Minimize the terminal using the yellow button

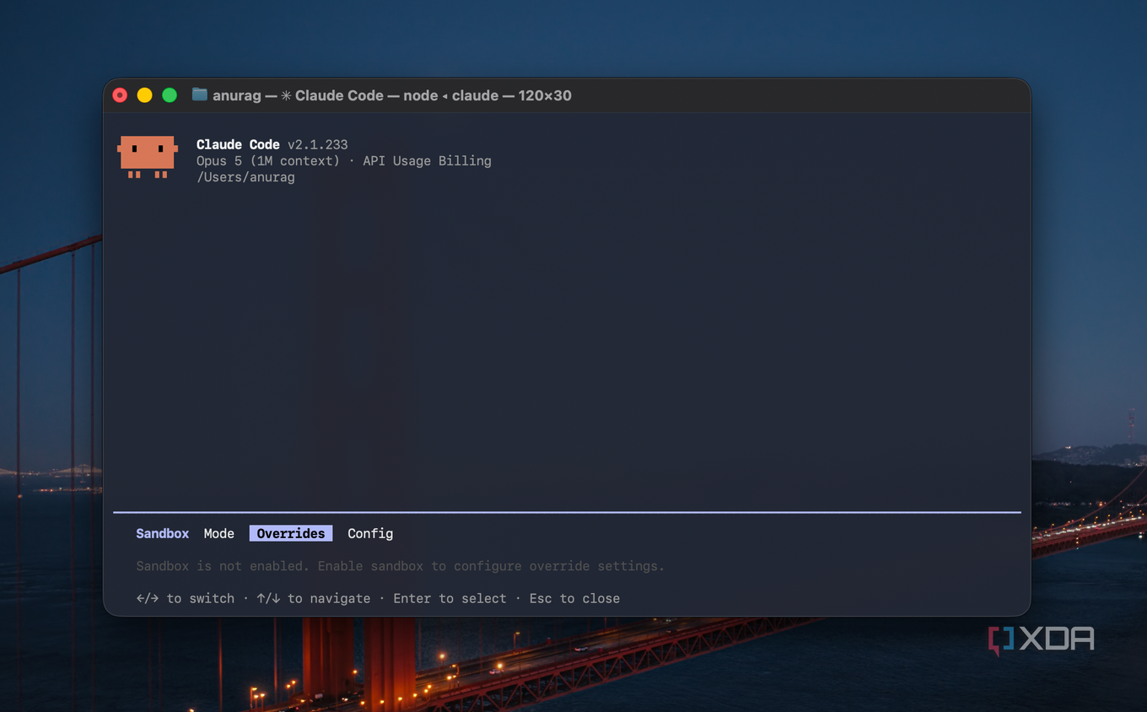(x=144, y=95)
